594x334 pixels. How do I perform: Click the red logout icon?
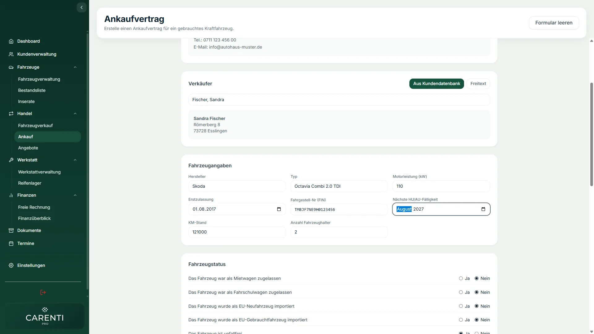43,292
